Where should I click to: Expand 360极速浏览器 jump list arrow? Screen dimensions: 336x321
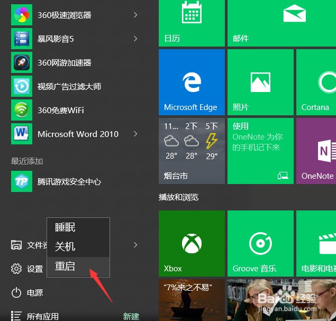(135, 15)
